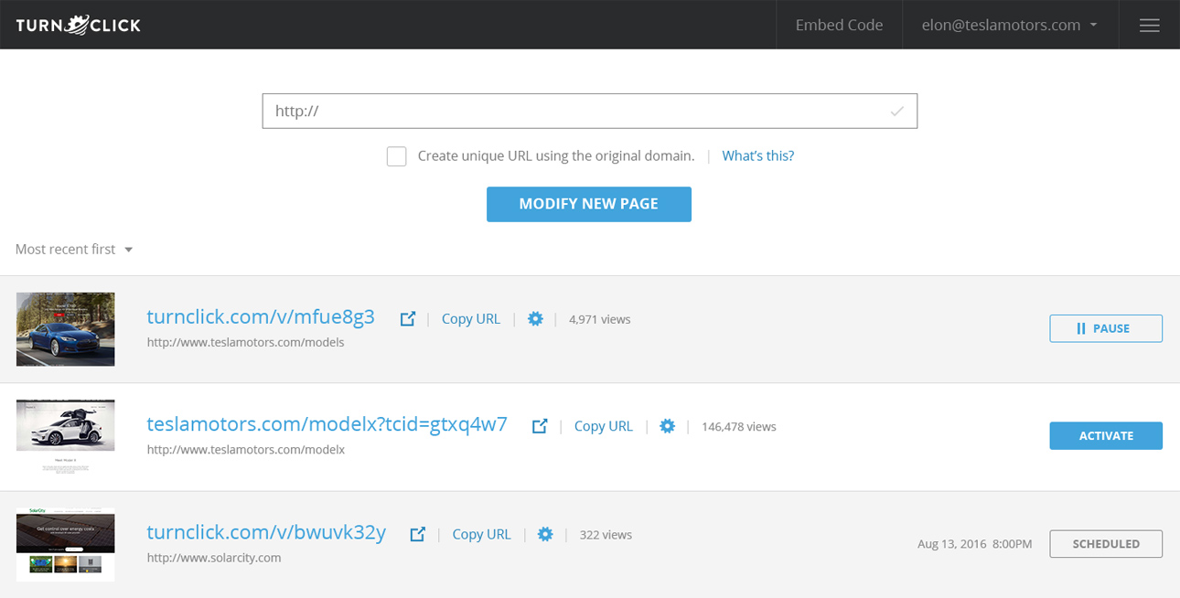Click settings gear for the solarcity page
Image resolution: width=1180 pixels, height=598 pixels.
545,534
